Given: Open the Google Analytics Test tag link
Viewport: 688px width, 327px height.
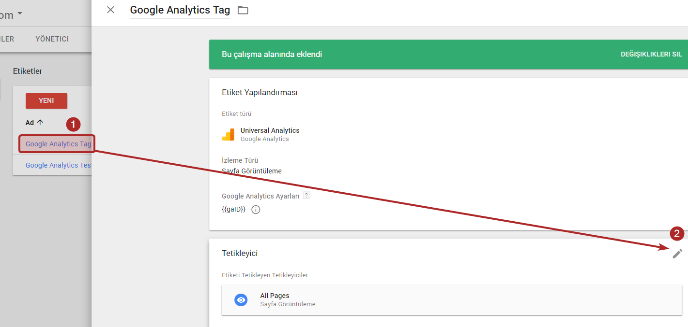Looking at the screenshot, I should 59,165.
